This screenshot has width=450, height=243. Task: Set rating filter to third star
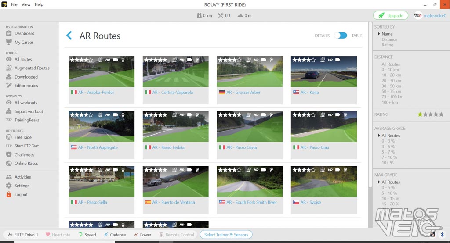tap(431, 114)
